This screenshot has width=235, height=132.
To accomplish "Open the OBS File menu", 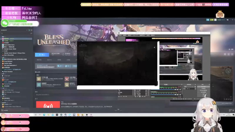I will click(x=120, y=35).
